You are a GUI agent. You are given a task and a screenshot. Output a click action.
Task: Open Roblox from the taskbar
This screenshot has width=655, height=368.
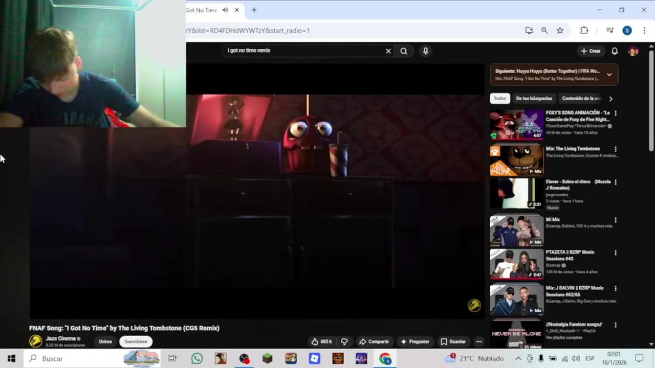314,358
